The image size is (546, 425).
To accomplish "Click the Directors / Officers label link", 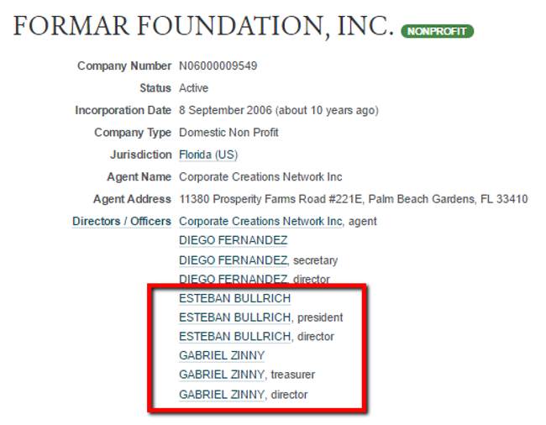I will tap(122, 222).
